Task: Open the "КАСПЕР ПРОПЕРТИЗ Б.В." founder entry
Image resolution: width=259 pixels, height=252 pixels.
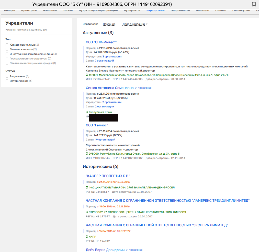Action: 108,176
